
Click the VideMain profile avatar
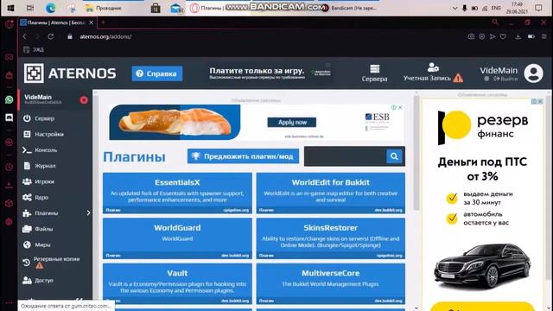click(x=533, y=73)
